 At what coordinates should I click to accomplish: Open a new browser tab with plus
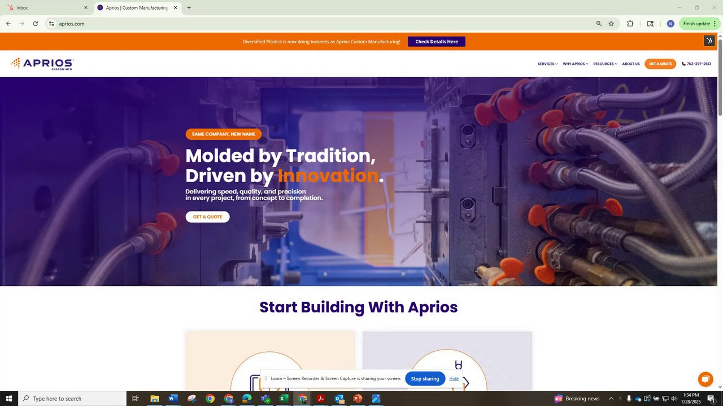[x=189, y=8]
